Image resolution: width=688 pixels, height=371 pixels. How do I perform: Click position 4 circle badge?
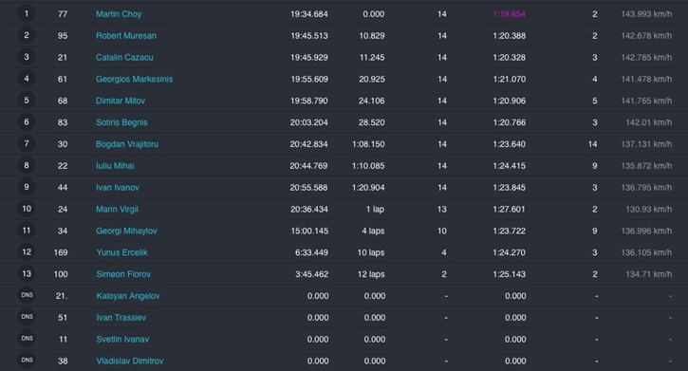[x=27, y=79]
